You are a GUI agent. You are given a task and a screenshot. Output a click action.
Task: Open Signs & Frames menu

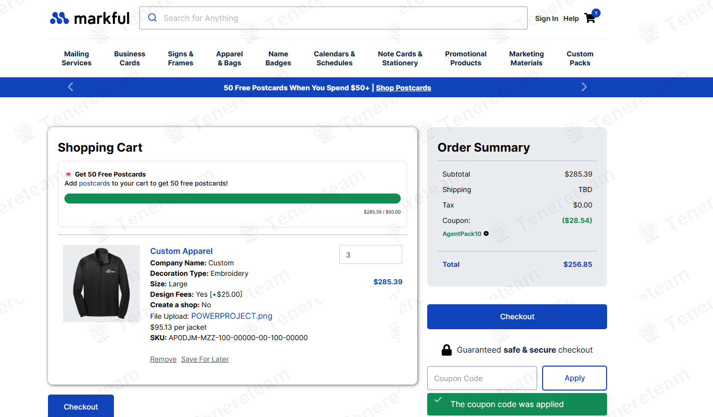181,58
